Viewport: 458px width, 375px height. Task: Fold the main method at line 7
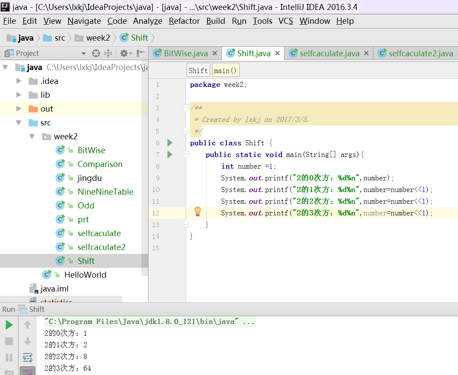click(x=186, y=154)
